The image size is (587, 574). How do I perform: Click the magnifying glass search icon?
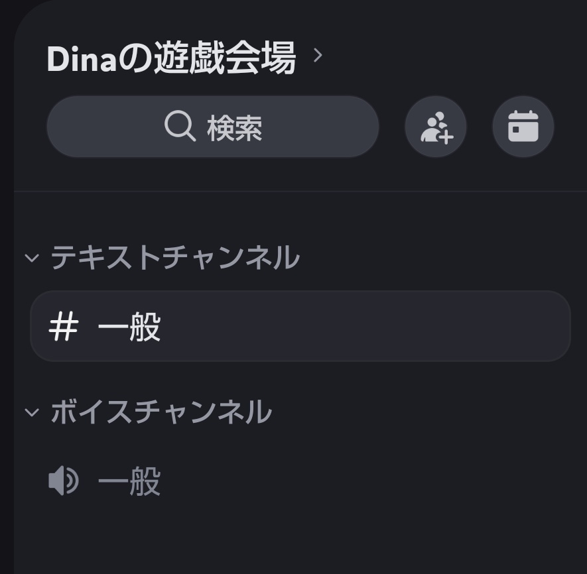click(x=180, y=126)
